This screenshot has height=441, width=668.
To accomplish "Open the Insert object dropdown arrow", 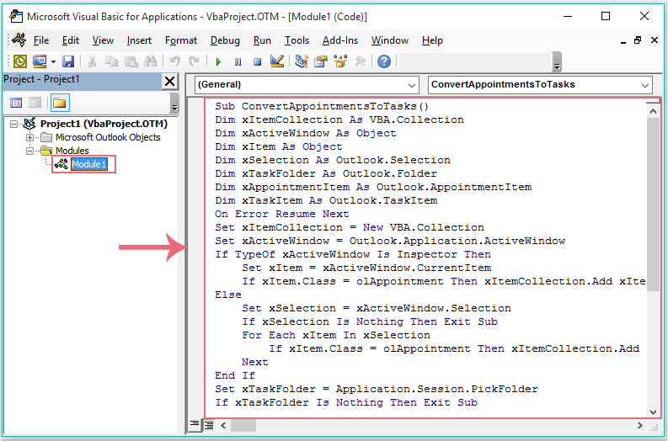I will pos(53,61).
